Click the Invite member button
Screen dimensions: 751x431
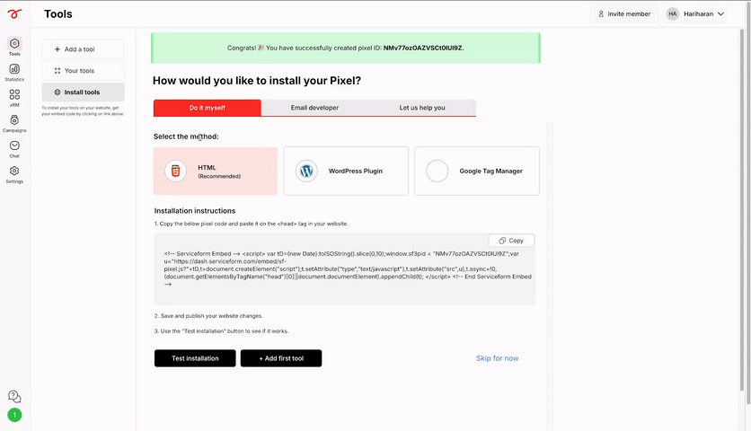[624, 13]
